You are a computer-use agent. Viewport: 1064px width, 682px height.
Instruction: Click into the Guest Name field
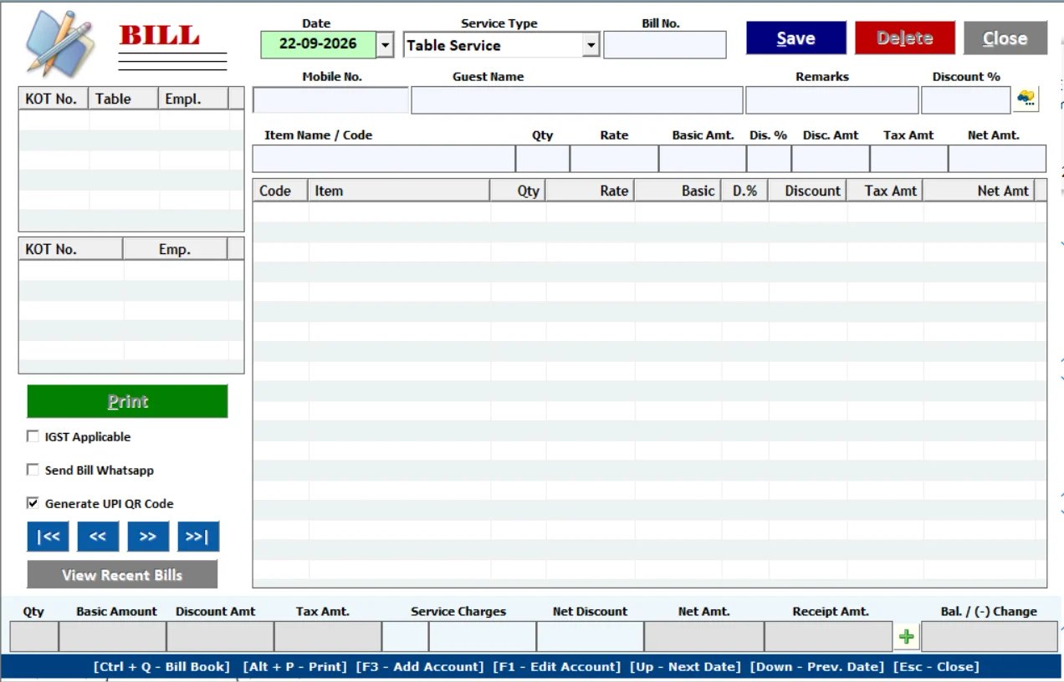(x=577, y=100)
